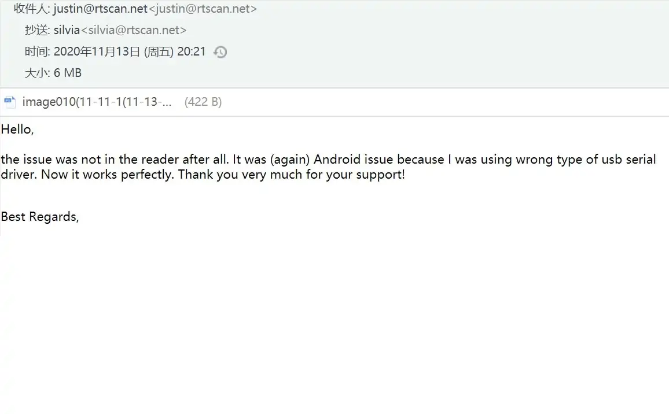669x414 pixels.
Task: Click the date 2020年11月13日
Action: 97,51
